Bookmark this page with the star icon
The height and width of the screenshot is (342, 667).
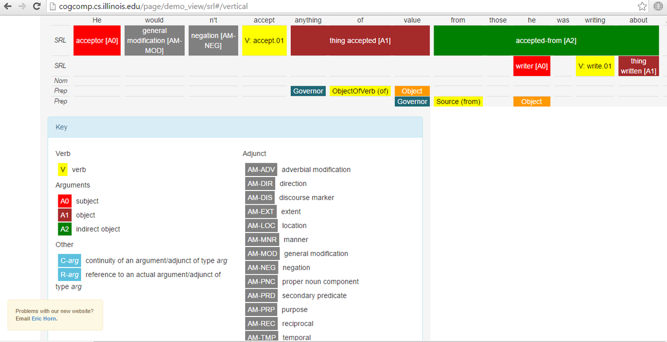coord(642,7)
